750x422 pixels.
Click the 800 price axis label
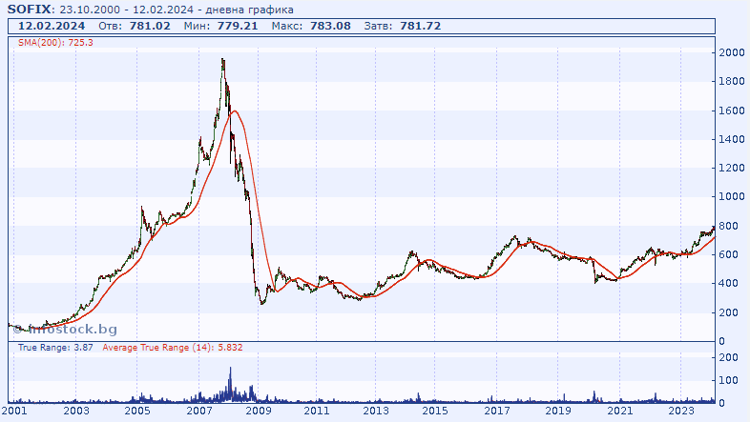click(729, 226)
